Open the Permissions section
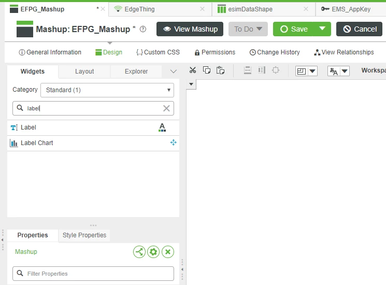Viewport: 386px width, 285px height. click(x=215, y=52)
